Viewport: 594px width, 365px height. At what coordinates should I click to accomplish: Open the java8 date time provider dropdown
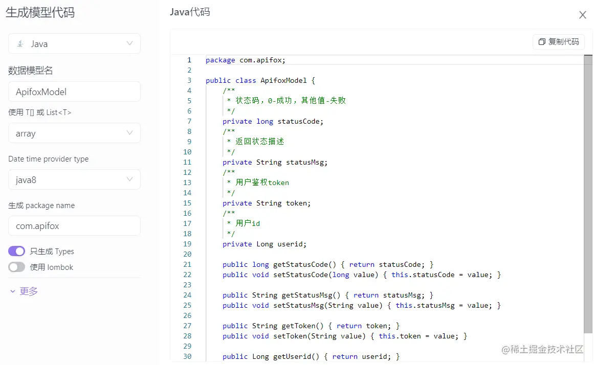[74, 180]
